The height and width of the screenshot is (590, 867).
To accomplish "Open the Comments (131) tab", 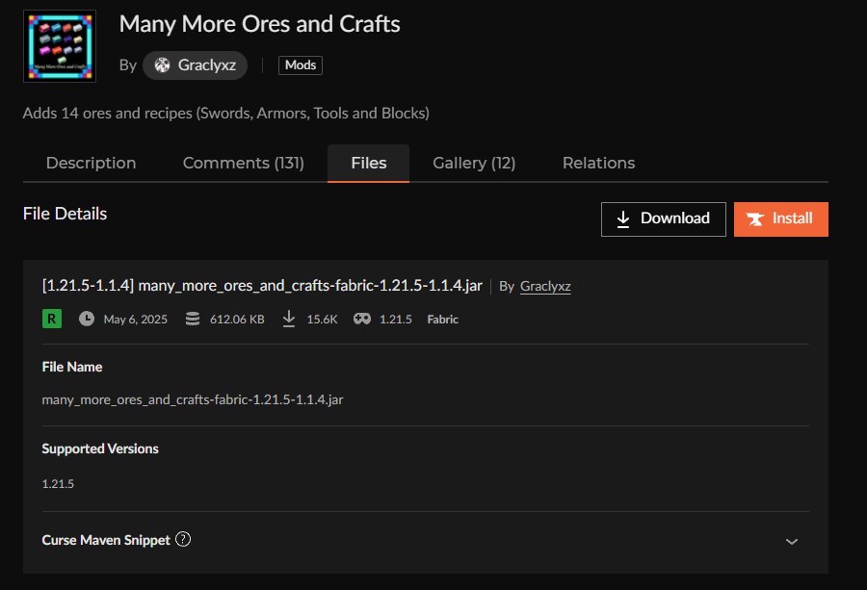I will coord(243,163).
